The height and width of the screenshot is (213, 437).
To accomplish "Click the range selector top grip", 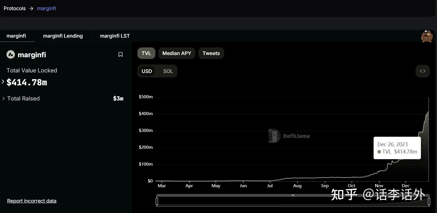I will 293,195.
